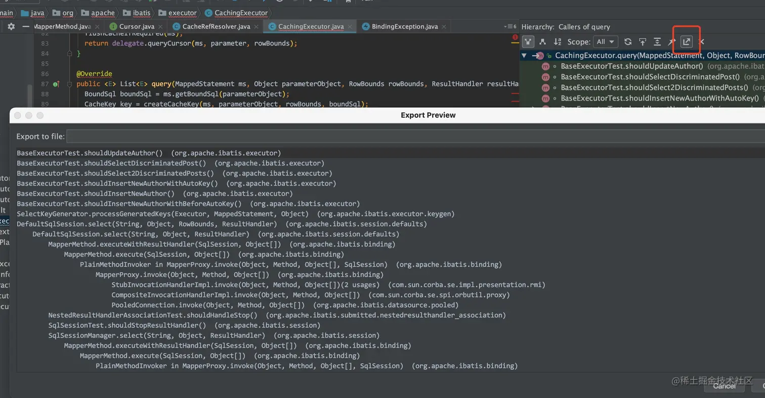Screen dimensions: 765x398
Task: Collapse the CachingExecutor.query tree node
Action: 524,56
